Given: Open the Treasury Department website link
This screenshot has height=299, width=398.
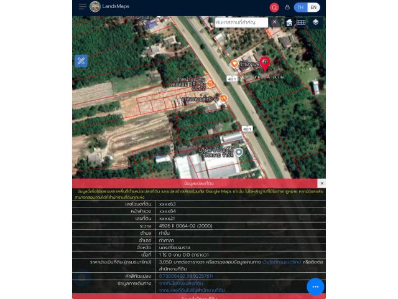Looking at the screenshot, I should pos(282,262).
